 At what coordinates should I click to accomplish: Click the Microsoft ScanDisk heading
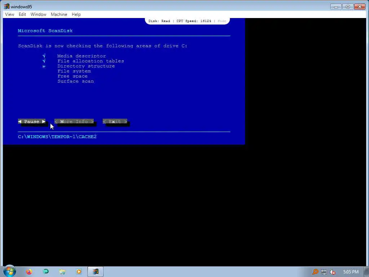pos(45,31)
